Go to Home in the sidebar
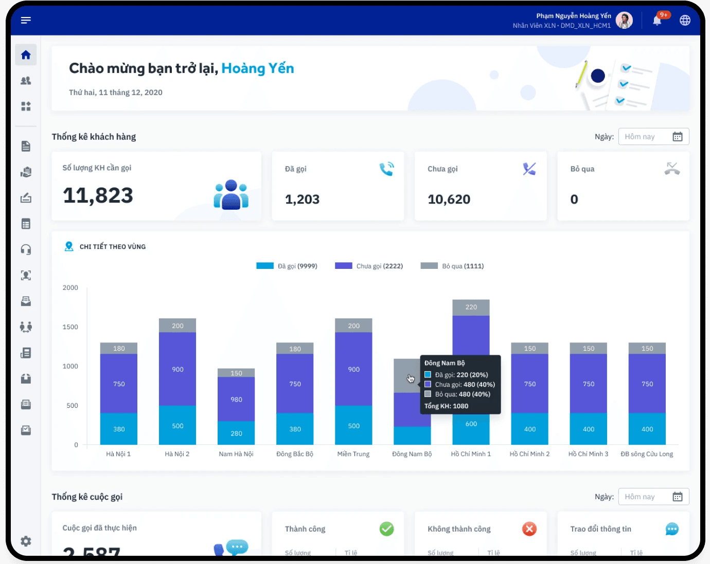The height and width of the screenshot is (564, 710). point(26,55)
